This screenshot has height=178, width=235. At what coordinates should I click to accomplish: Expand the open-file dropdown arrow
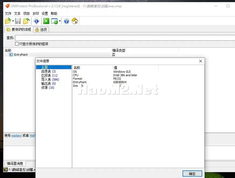tap(13, 21)
